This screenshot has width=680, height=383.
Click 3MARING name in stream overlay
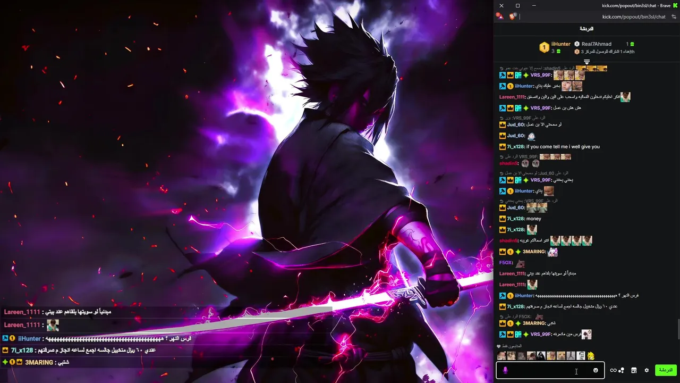point(39,362)
